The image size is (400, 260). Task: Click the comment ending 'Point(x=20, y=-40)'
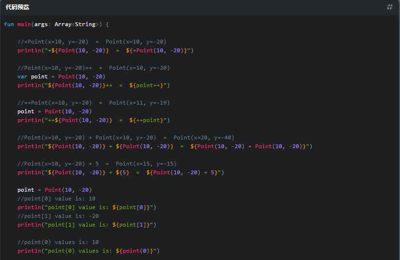pyautogui.click(x=126, y=138)
